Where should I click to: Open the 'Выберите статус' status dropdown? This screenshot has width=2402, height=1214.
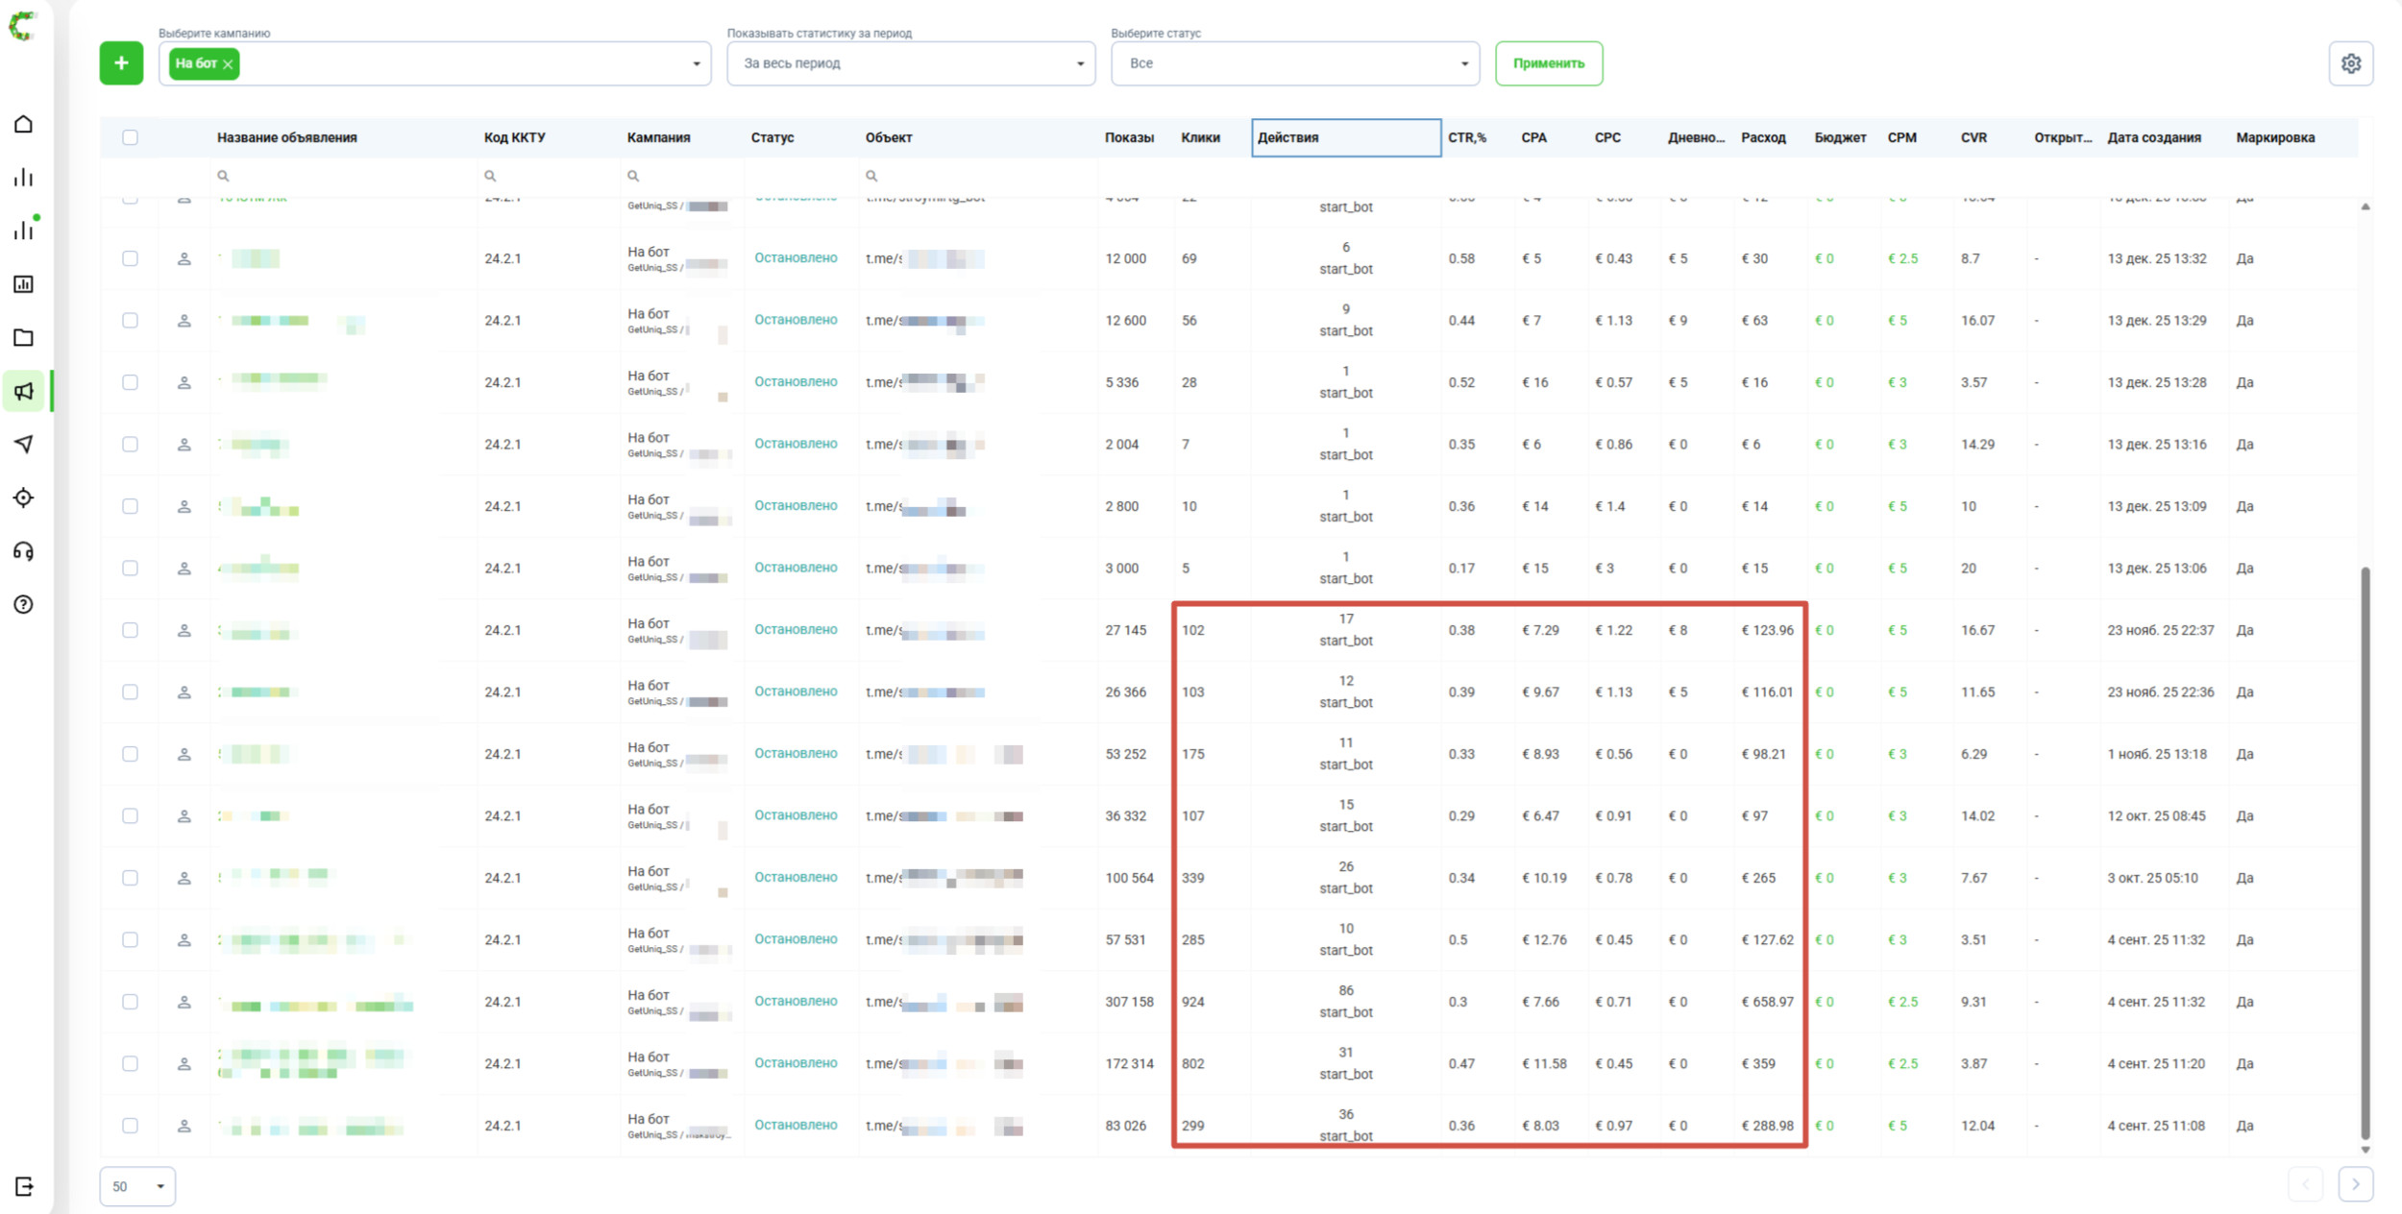click(1294, 63)
